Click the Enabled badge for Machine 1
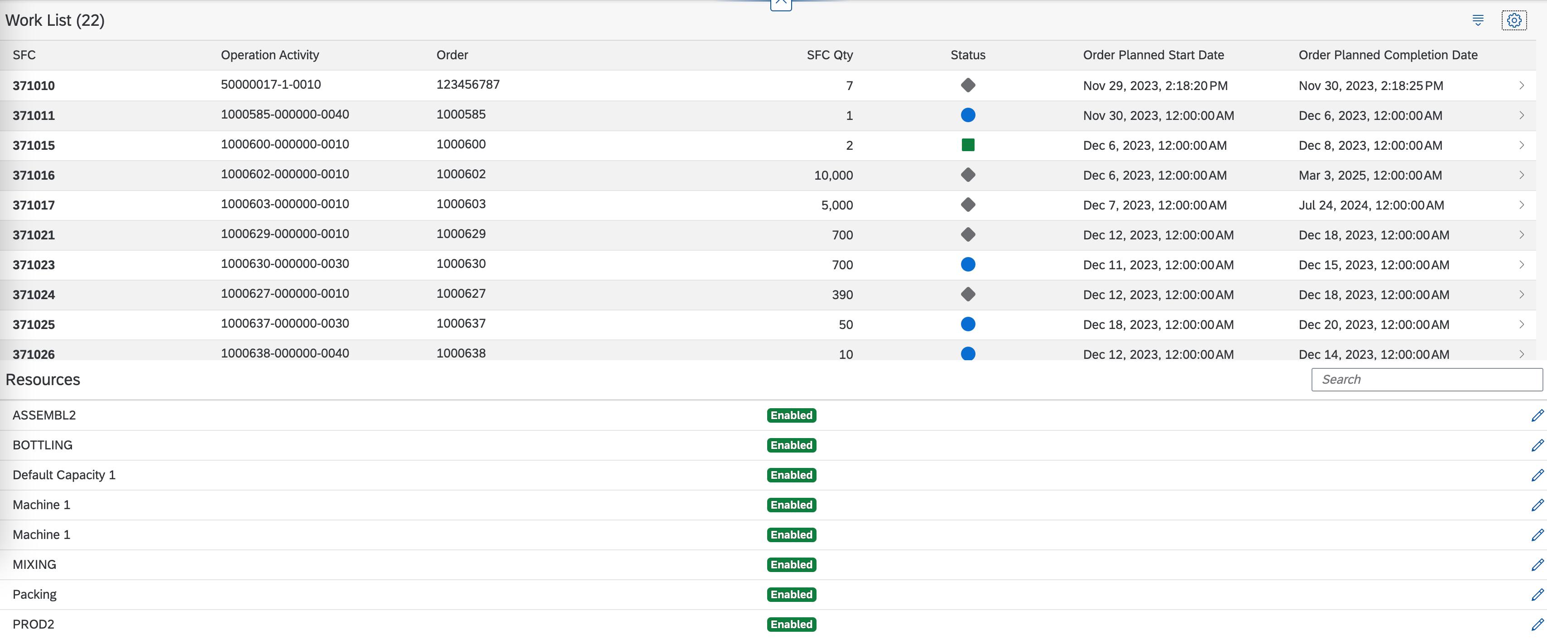 click(791, 505)
